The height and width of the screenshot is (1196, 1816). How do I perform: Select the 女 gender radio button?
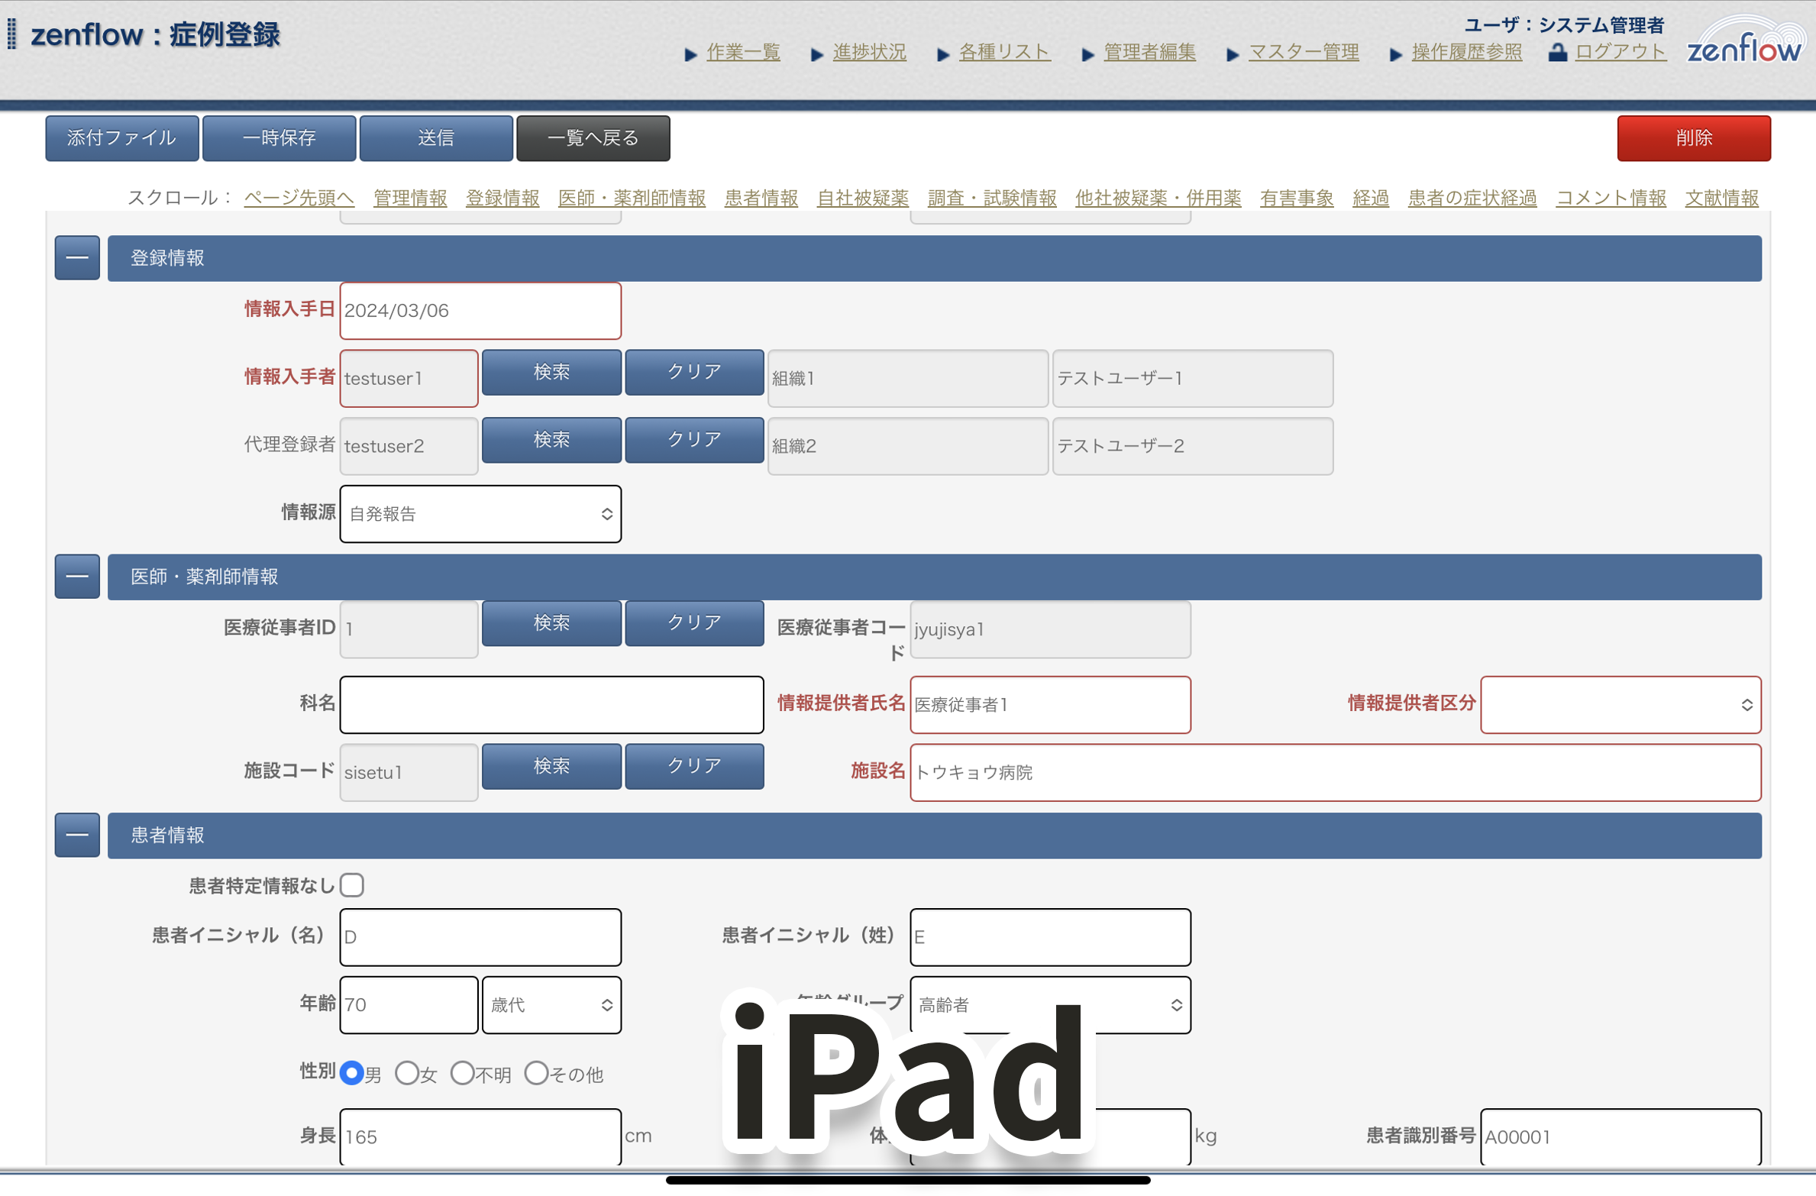[407, 1073]
